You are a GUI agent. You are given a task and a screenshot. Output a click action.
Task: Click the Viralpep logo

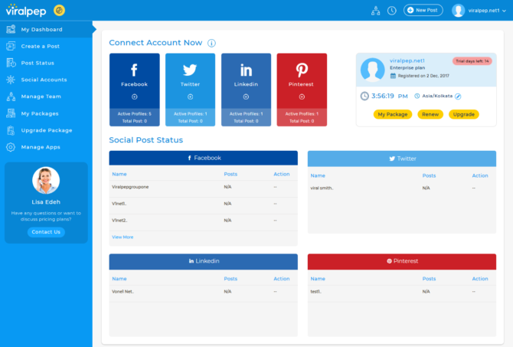(26, 10)
